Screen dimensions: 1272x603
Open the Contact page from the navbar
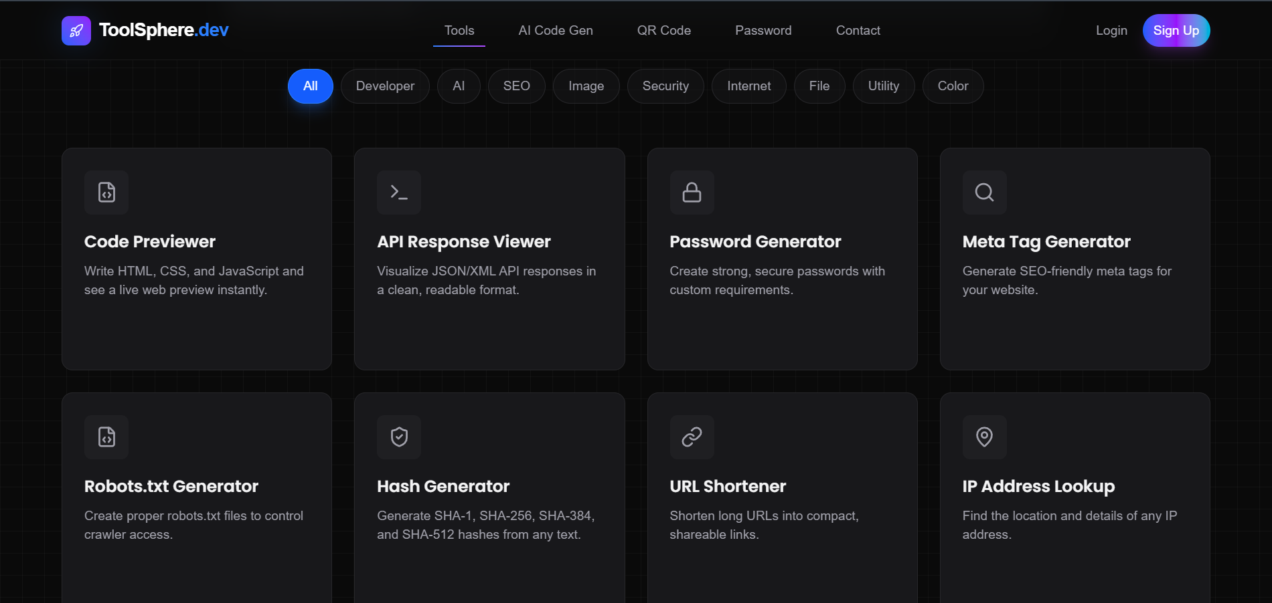(x=858, y=30)
